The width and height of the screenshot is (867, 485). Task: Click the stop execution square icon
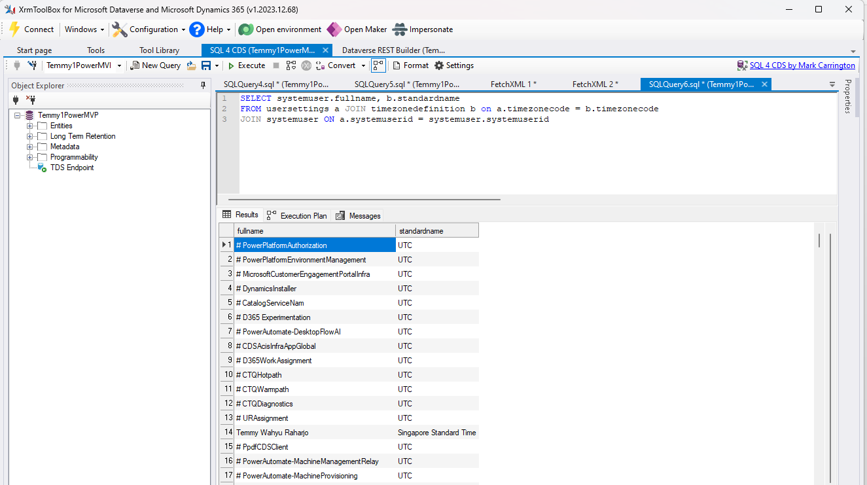[x=276, y=65]
